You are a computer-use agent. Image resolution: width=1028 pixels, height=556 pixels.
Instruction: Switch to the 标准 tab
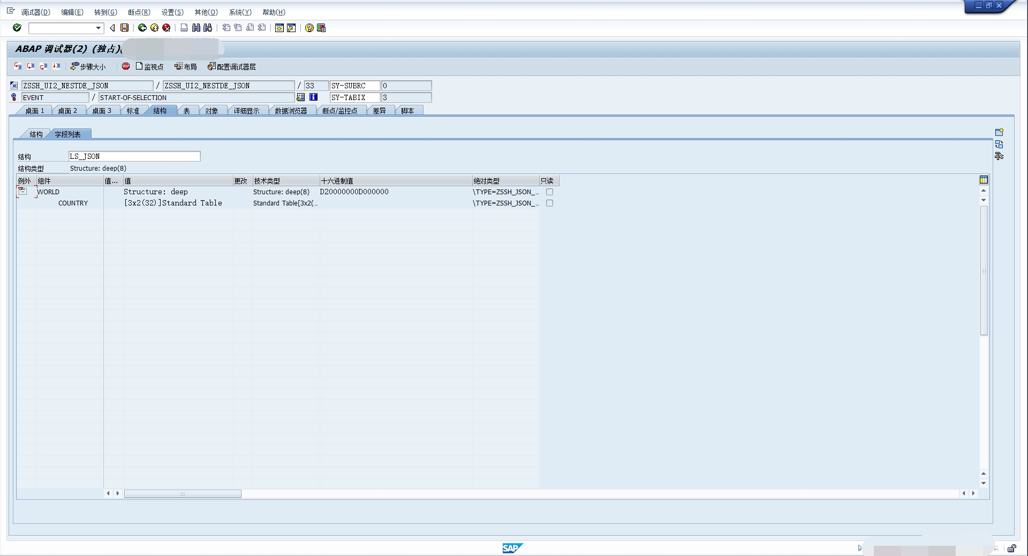[133, 111]
